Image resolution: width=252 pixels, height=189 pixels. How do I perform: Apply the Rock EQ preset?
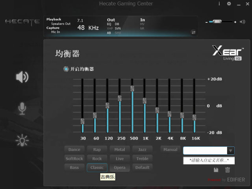coord(97,159)
